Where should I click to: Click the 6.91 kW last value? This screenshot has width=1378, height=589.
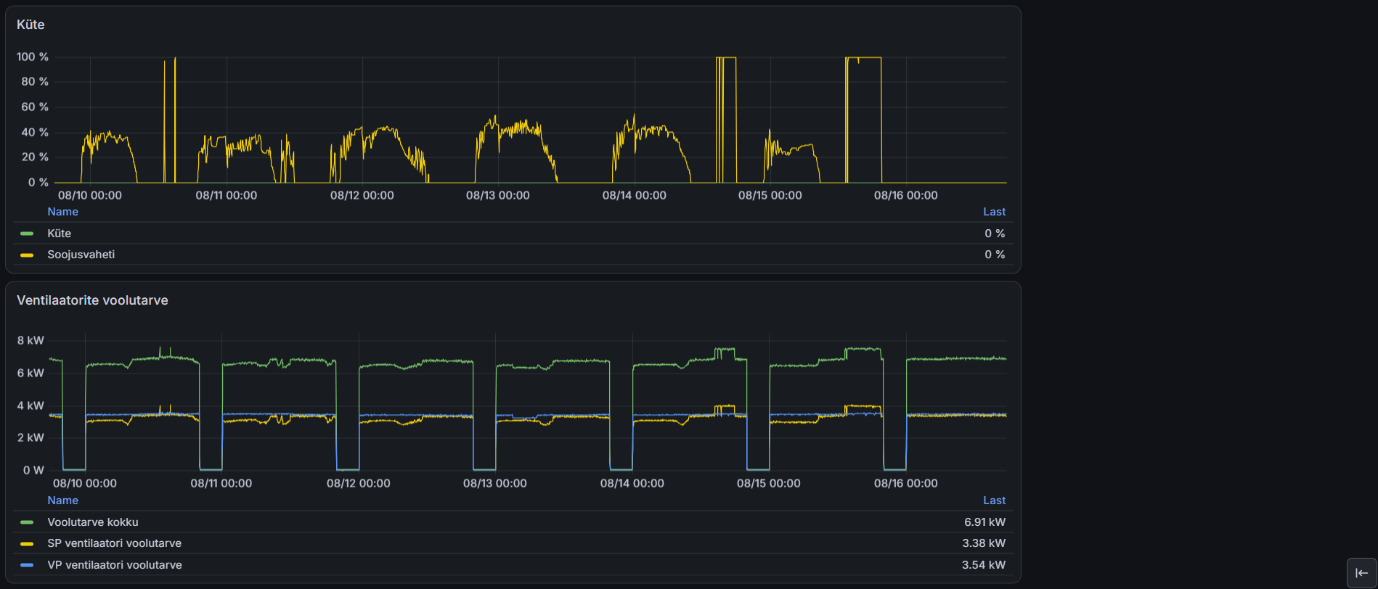[984, 522]
